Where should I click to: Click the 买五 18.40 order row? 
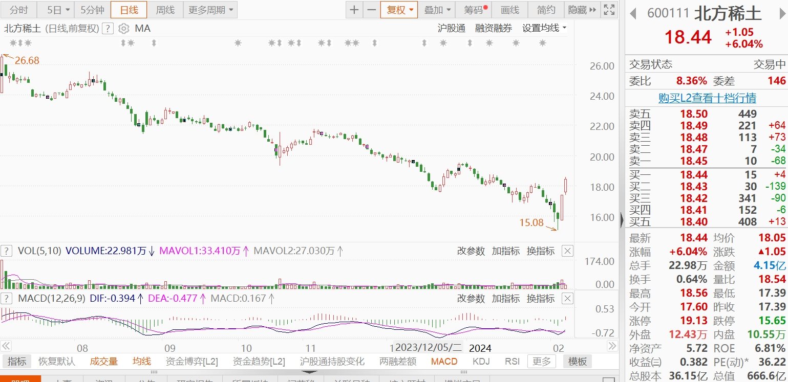(707, 221)
